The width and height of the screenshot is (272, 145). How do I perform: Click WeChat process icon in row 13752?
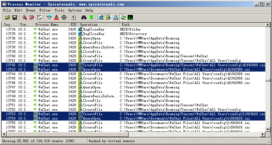click(x=35, y=109)
